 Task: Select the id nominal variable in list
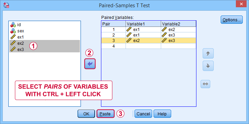point(45,25)
